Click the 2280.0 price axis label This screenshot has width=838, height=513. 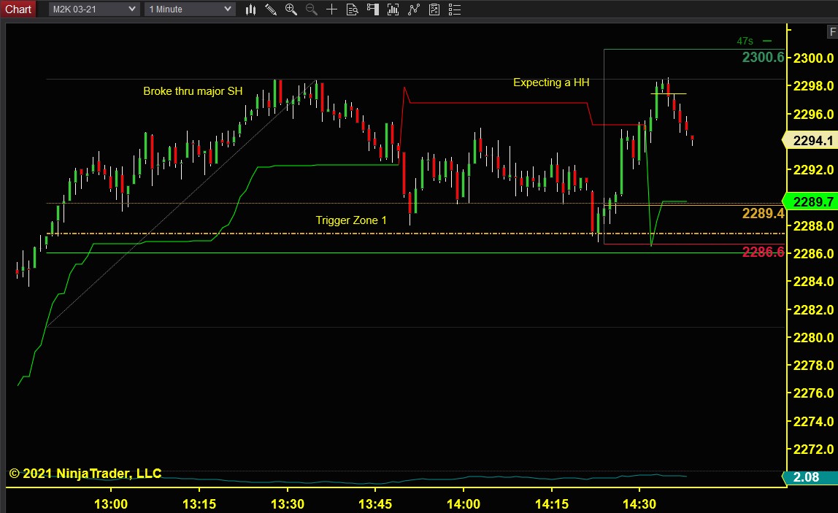point(813,337)
